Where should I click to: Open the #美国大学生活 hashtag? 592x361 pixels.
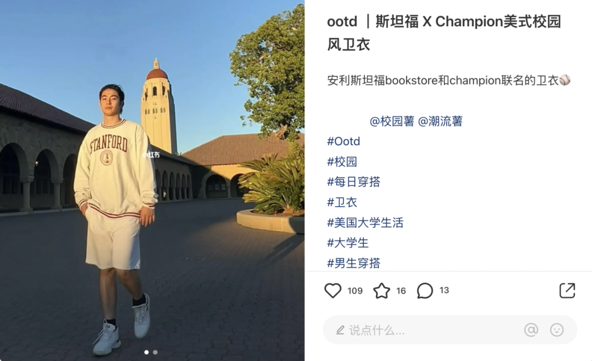365,222
